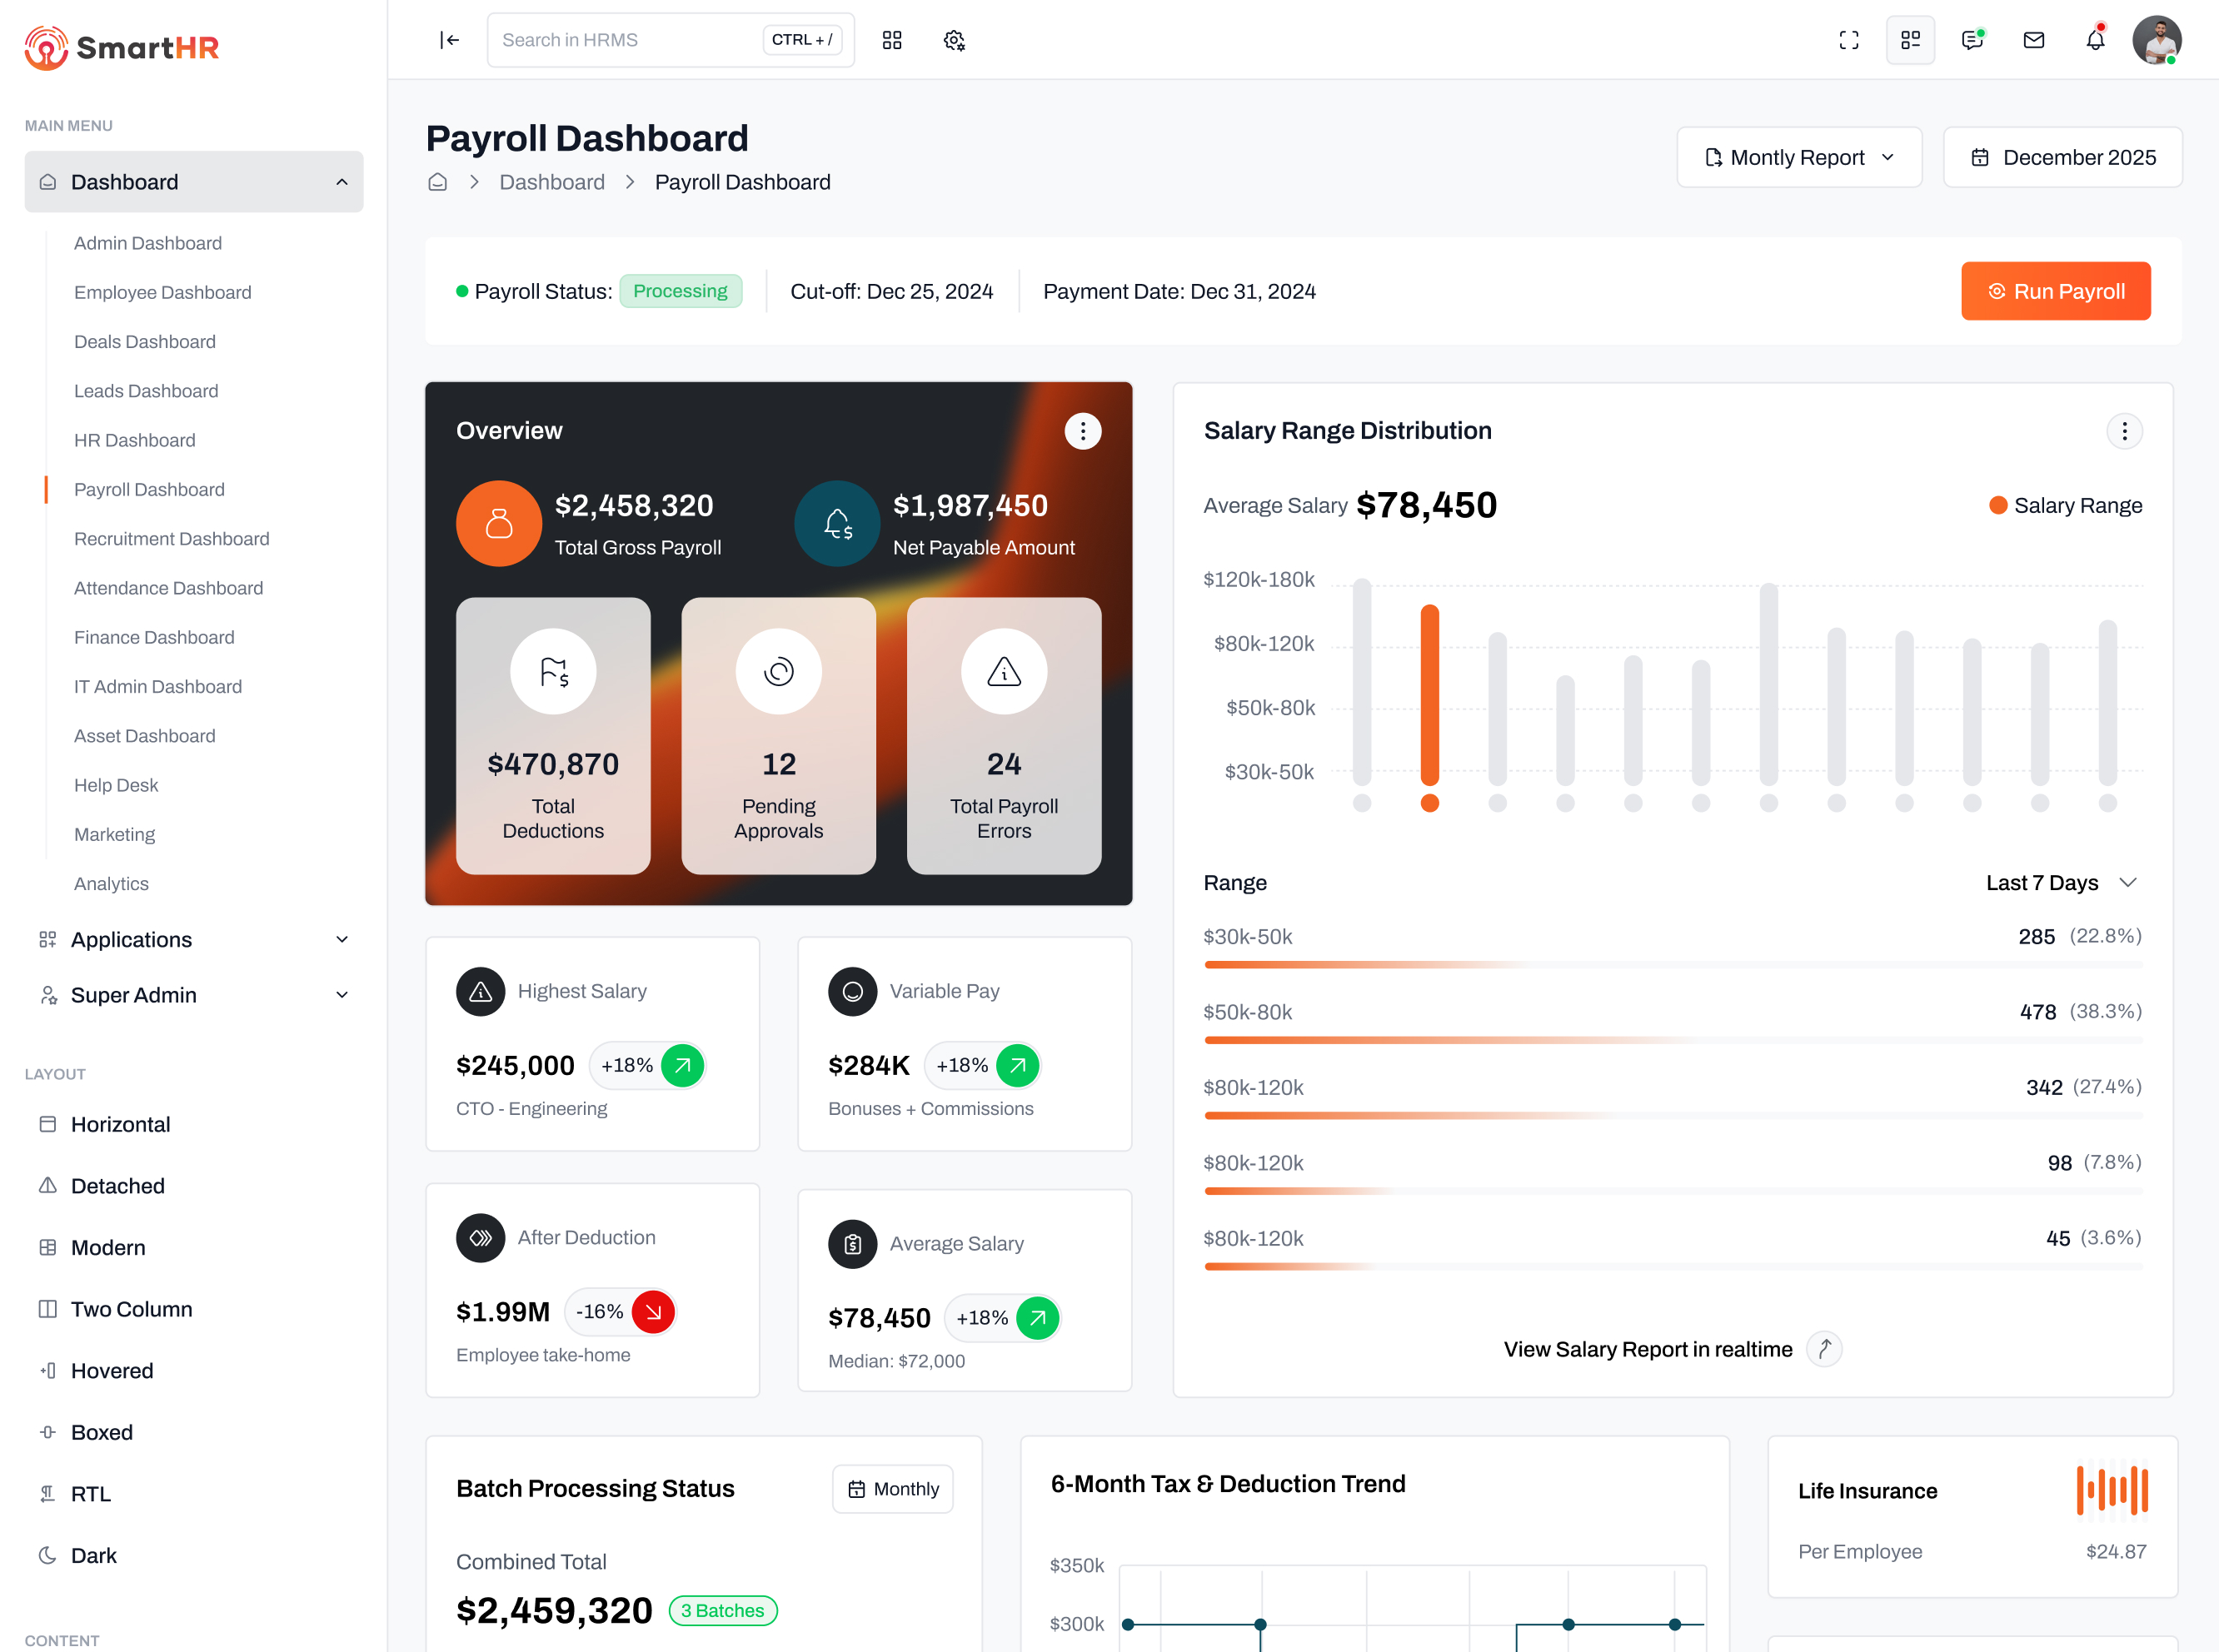This screenshot has height=1652, width=2219.
Task: Open Salary Range Distribution three-dot menu
Action: 2124,431
